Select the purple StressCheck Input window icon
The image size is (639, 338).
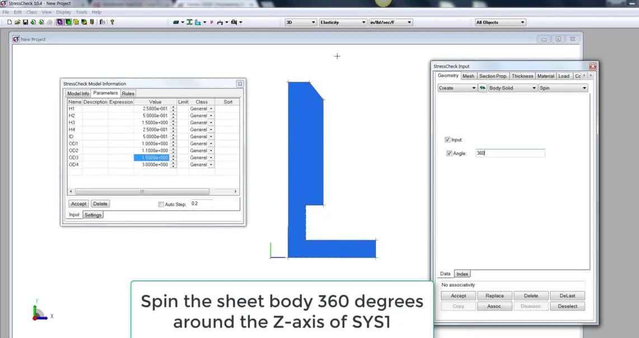pyautogui.click(x=60, y=22)
